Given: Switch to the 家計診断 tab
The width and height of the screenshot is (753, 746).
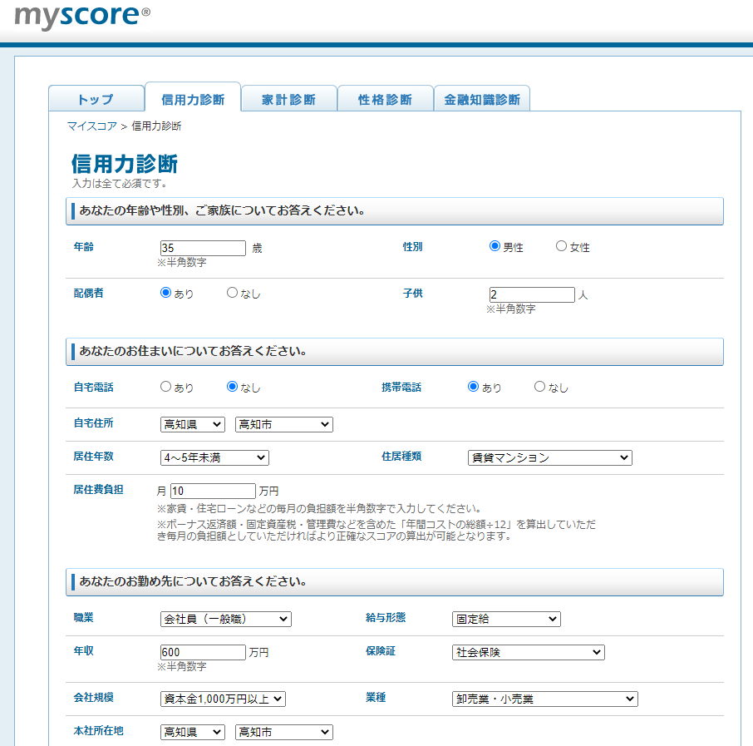Looking at the screenshot, I should point(288,100).
